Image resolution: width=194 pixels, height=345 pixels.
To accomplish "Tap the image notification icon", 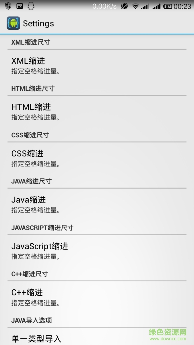I will click(20, 6).
